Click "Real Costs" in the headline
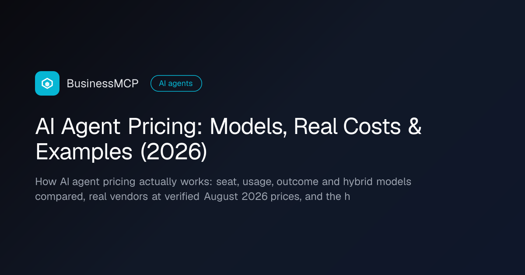 click(347, 127)
